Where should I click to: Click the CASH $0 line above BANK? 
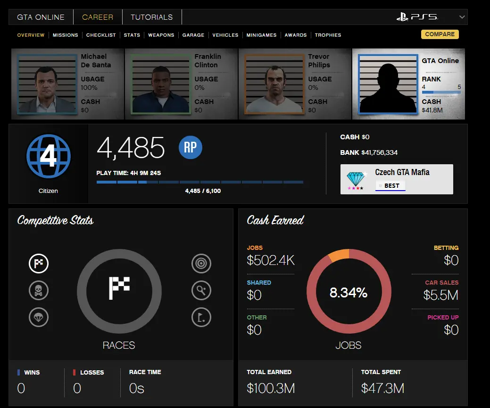tap(355, 137)
